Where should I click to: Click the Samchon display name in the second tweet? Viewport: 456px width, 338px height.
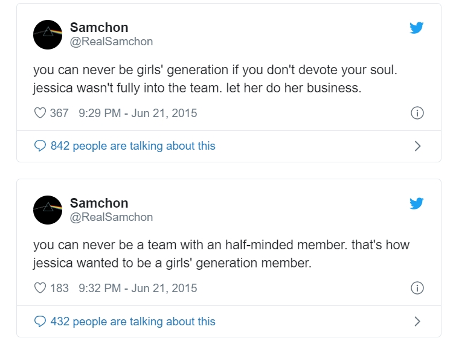(x=99, y=203)
